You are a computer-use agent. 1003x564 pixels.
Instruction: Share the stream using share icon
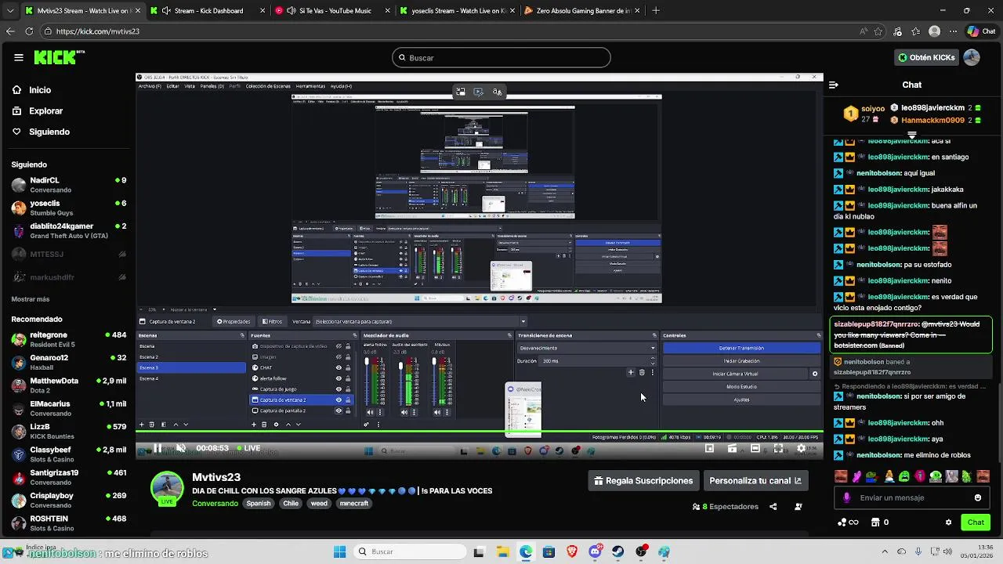click(773, 507)
